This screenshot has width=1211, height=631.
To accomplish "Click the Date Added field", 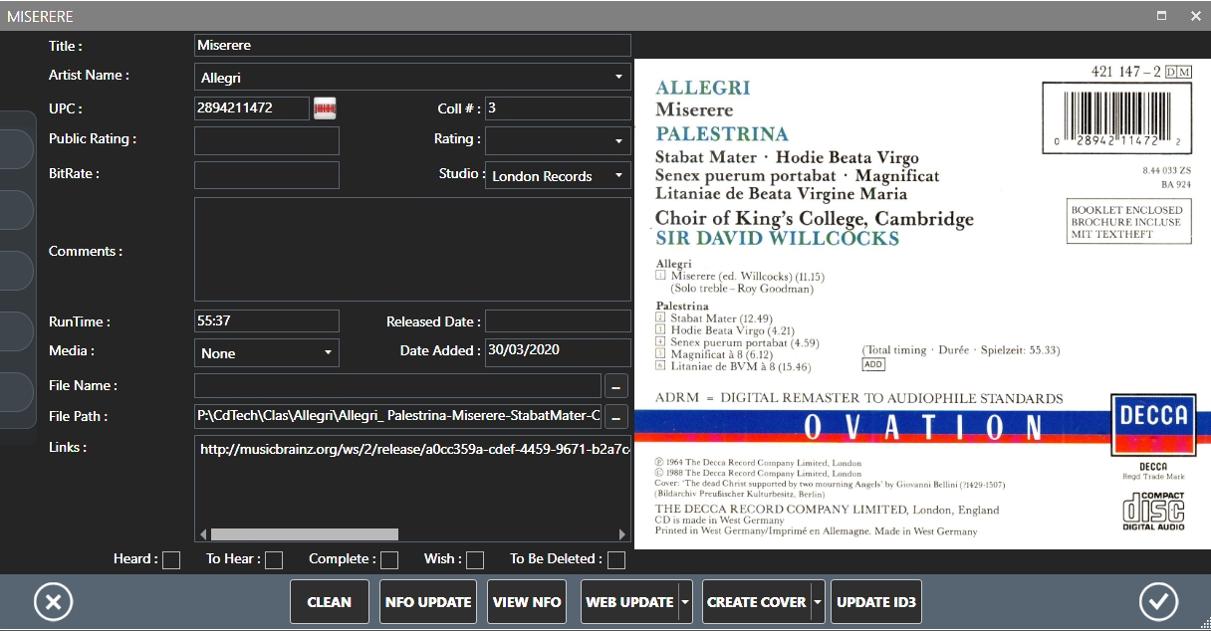I will (x=558, y=352).
